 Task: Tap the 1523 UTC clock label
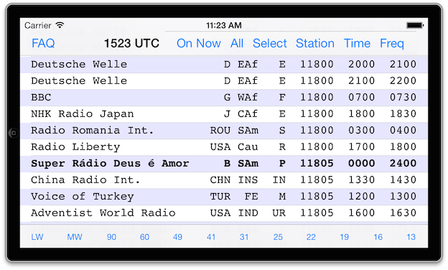pos(131,43)
